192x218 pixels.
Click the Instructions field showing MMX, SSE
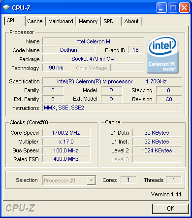point(112,108)
